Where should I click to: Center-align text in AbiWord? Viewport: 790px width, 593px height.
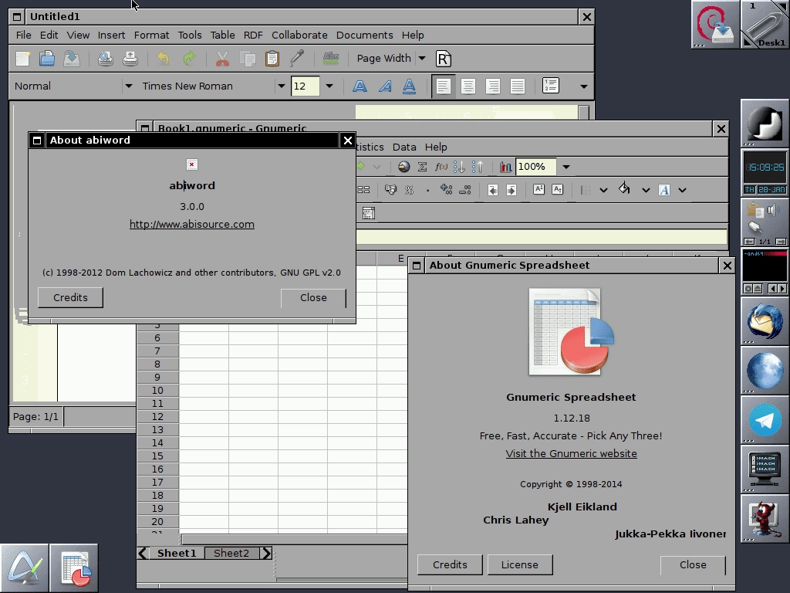[x=468, y=86]
